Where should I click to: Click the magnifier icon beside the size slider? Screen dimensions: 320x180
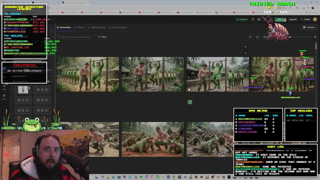click(x=315, y=37)
